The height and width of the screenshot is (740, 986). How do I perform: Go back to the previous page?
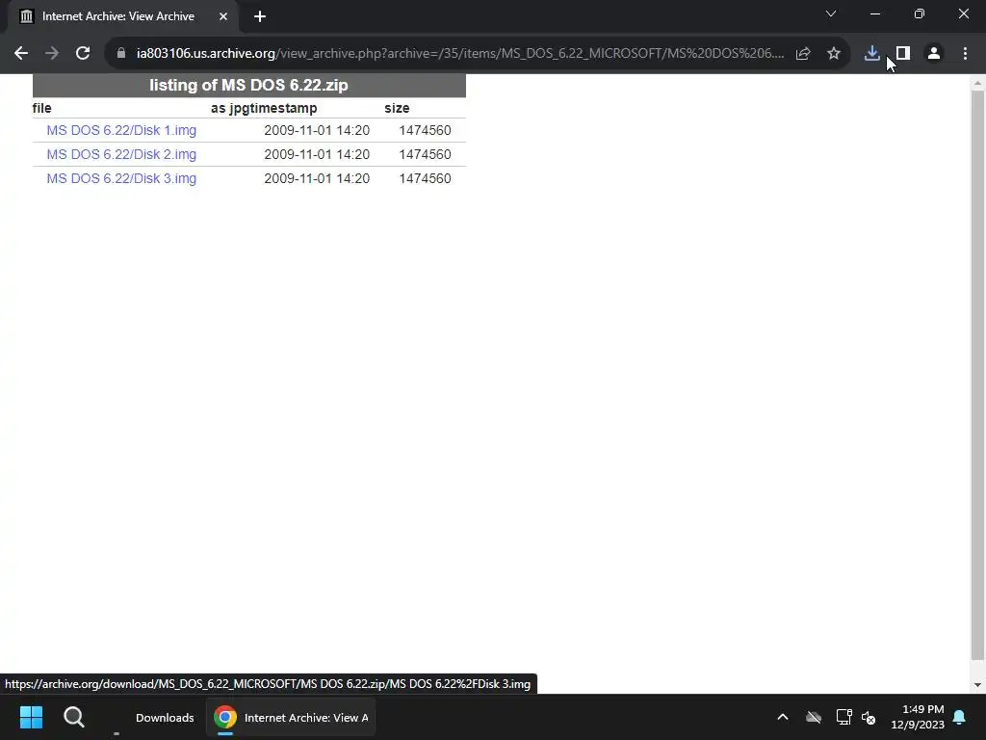(21, 54)
